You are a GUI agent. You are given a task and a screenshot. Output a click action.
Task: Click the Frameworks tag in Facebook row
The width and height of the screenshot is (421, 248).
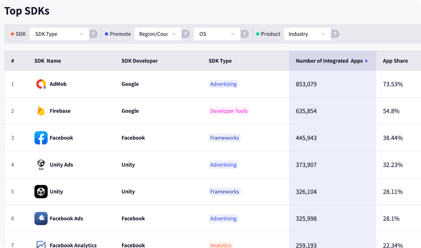224,138
